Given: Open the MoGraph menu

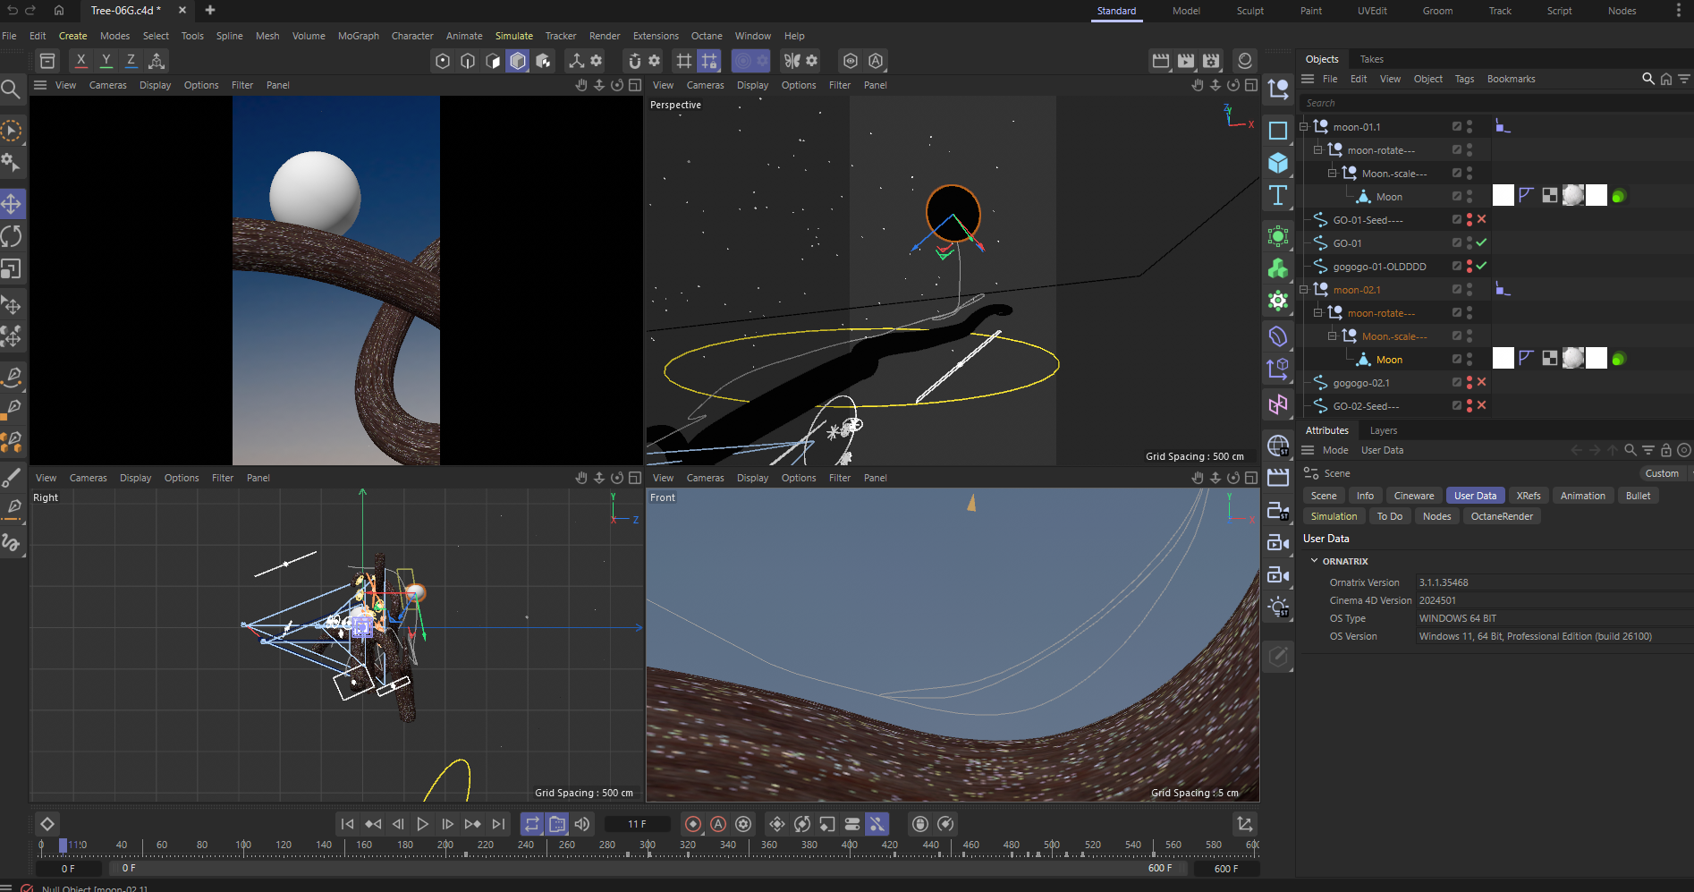Looking at the screenshot, I should (358, 36).
